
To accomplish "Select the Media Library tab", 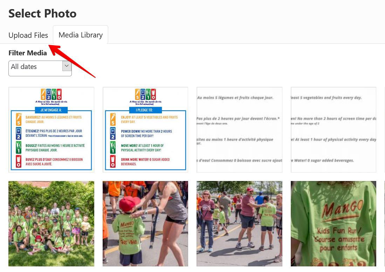I will tap(81, 35).
